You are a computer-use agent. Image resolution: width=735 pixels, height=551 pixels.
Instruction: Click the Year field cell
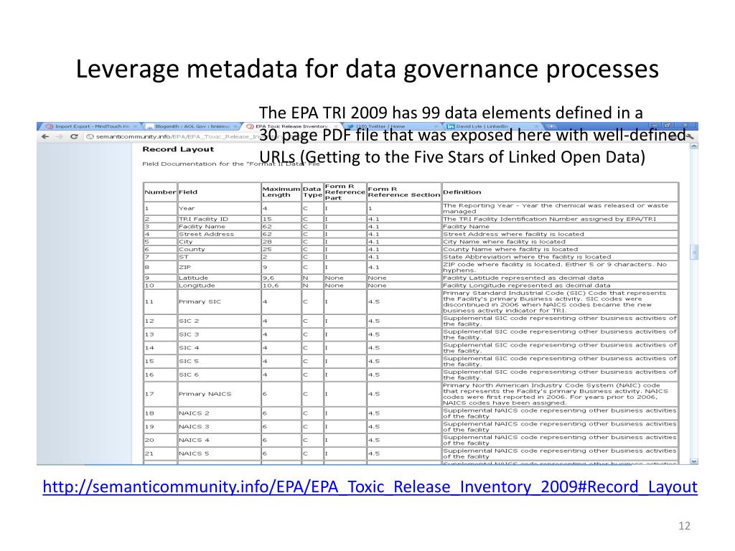coord(219,209)
